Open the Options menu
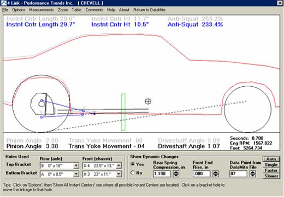Screen dimensions: 284x197 click(x=19, y=10)
